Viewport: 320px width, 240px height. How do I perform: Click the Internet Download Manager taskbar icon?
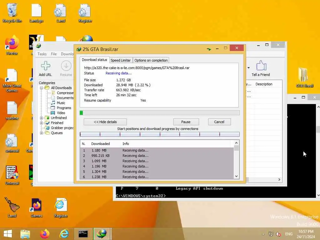point(102,234)
